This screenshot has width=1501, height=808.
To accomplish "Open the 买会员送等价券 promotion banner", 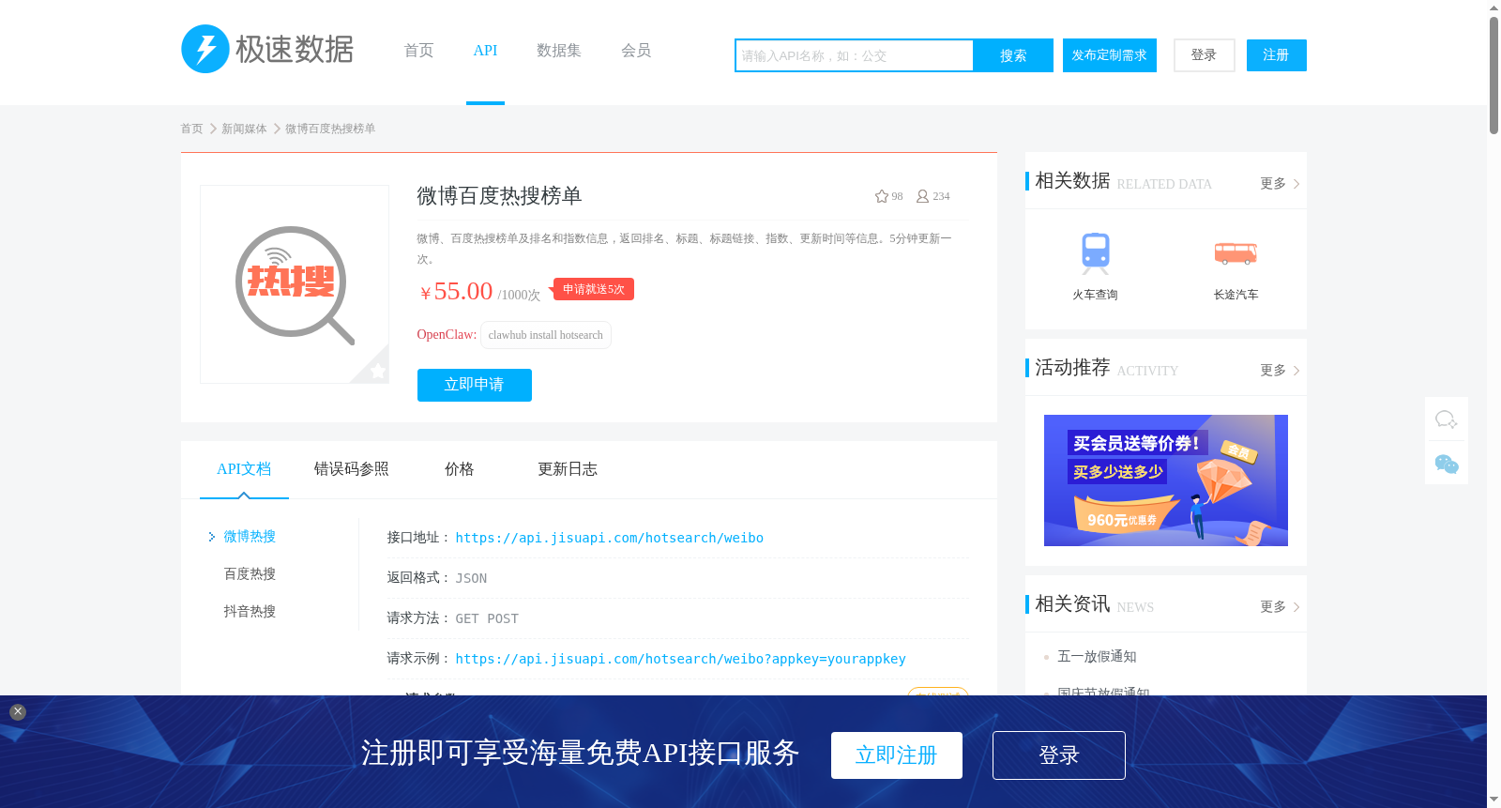I will click(x=1166, y=480).
